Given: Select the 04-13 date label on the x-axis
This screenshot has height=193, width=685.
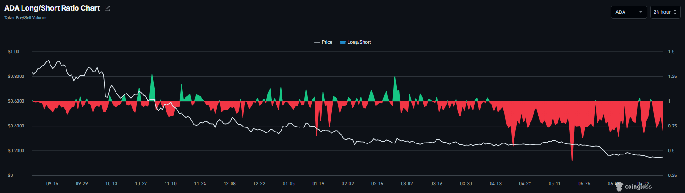Looking at the screenshot, I should point(496,183).
